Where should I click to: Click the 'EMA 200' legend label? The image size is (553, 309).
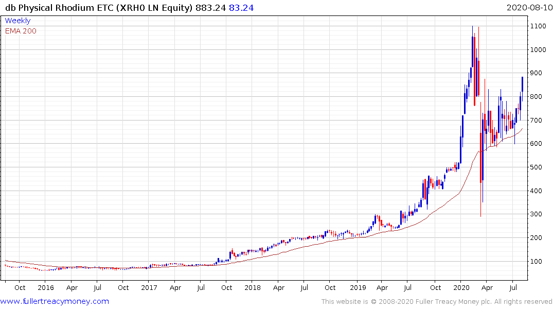21,31
